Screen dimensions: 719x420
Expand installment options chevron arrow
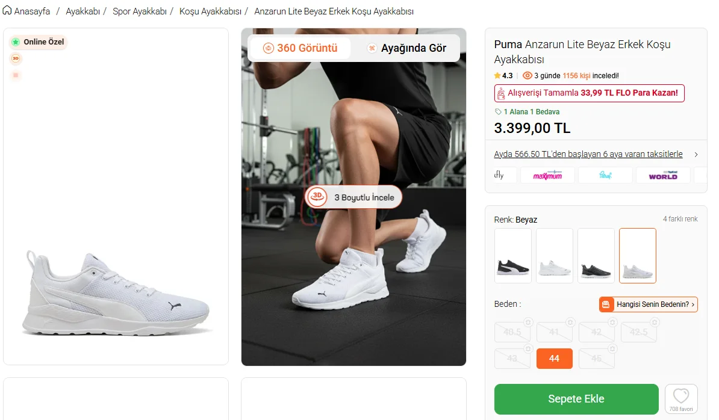tap(696, 155)
